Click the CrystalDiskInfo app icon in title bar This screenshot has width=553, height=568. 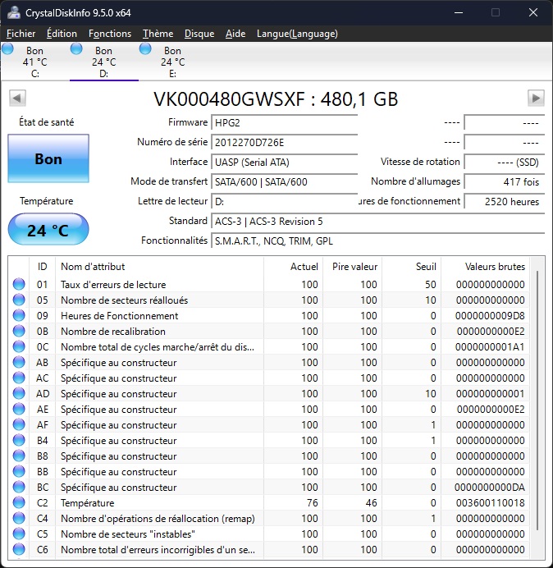pyautogui.click(x=14, y=12)
